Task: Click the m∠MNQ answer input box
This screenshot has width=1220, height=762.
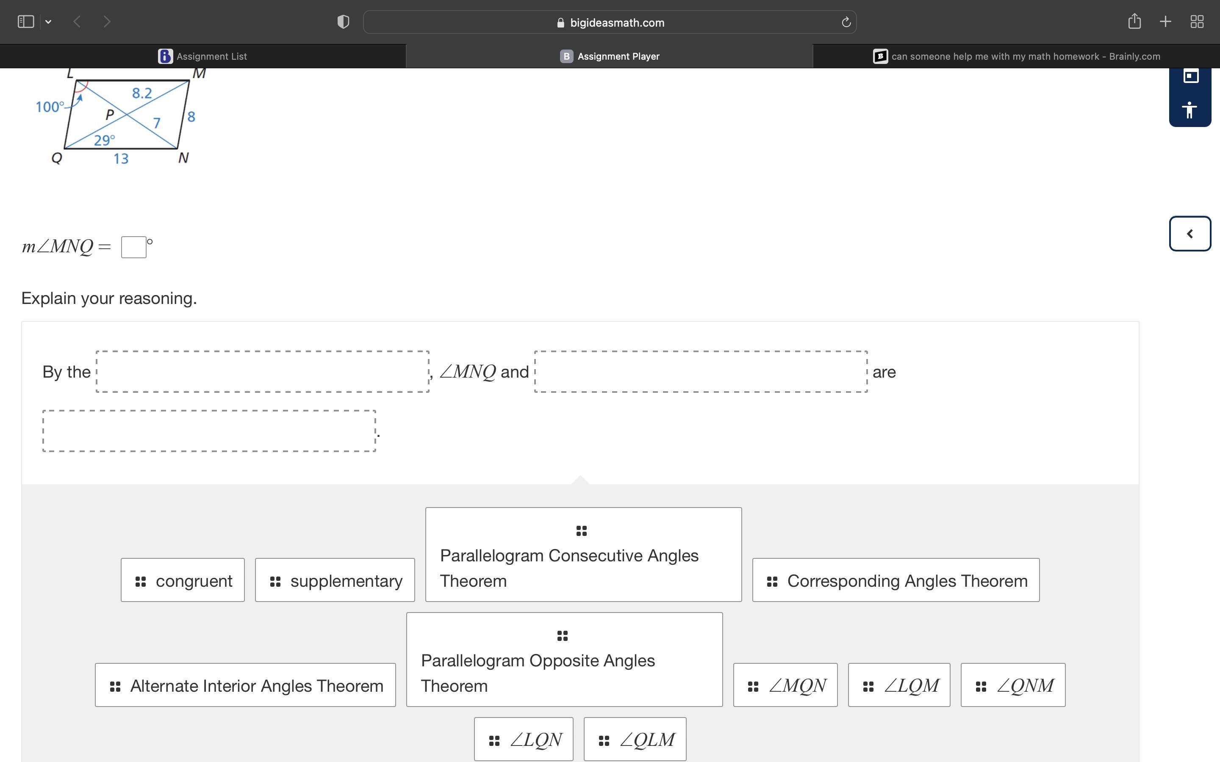Action: point(133,247)
